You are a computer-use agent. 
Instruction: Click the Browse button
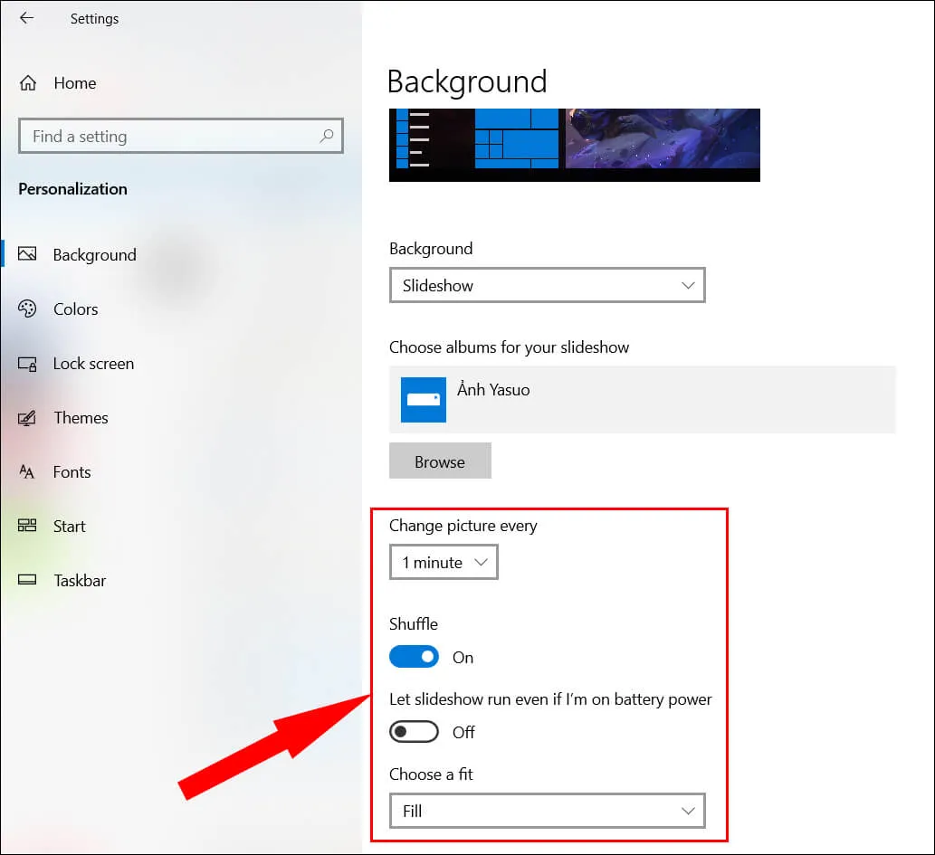coord(440,461)
